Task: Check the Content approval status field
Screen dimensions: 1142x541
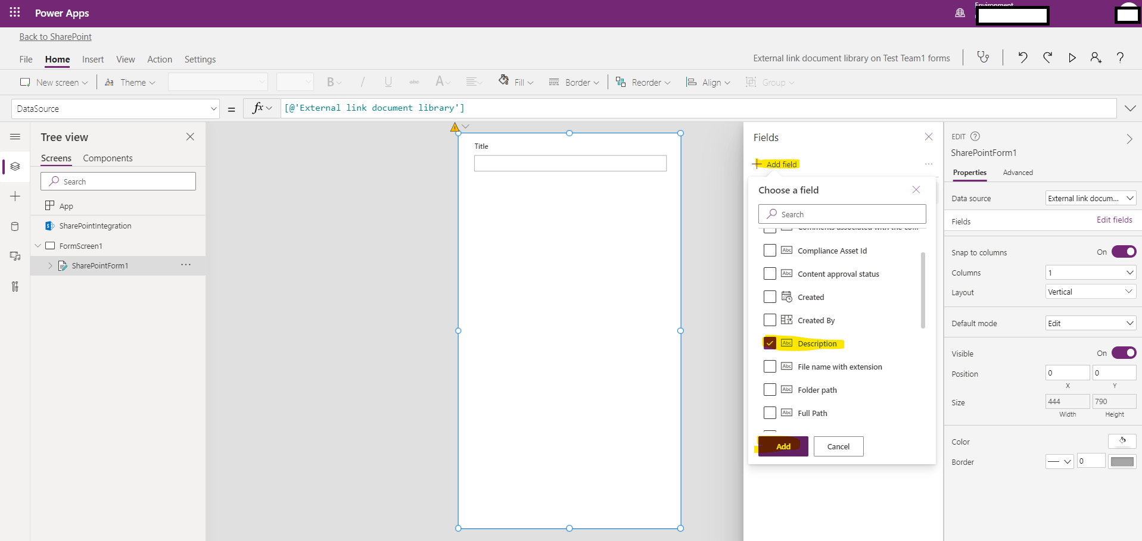Action: 770,274
